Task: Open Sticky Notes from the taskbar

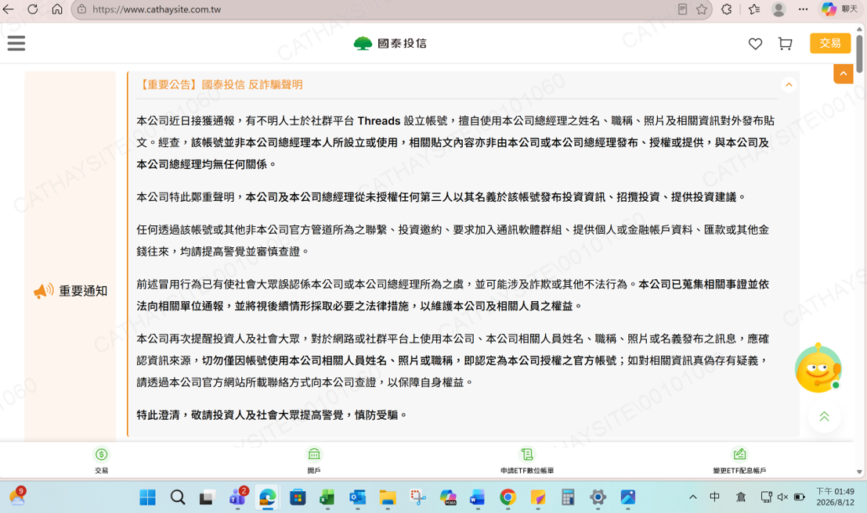Action: (x=537, y=497)
